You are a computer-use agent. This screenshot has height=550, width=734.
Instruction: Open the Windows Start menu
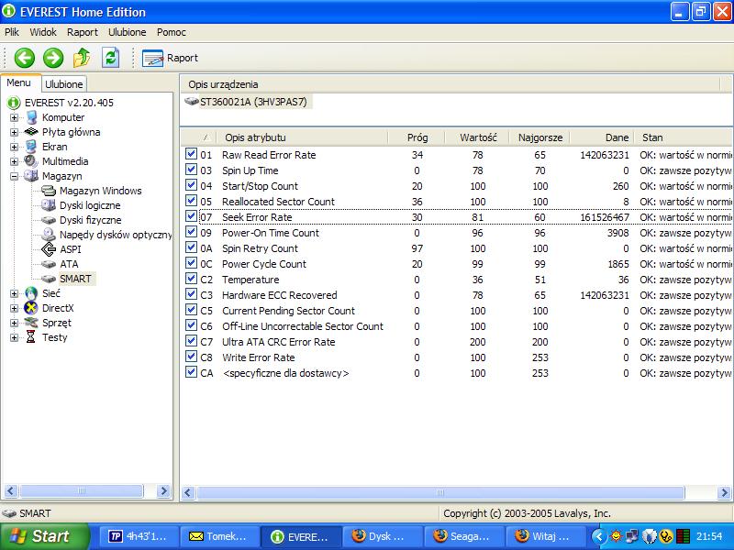click(44, 536)
